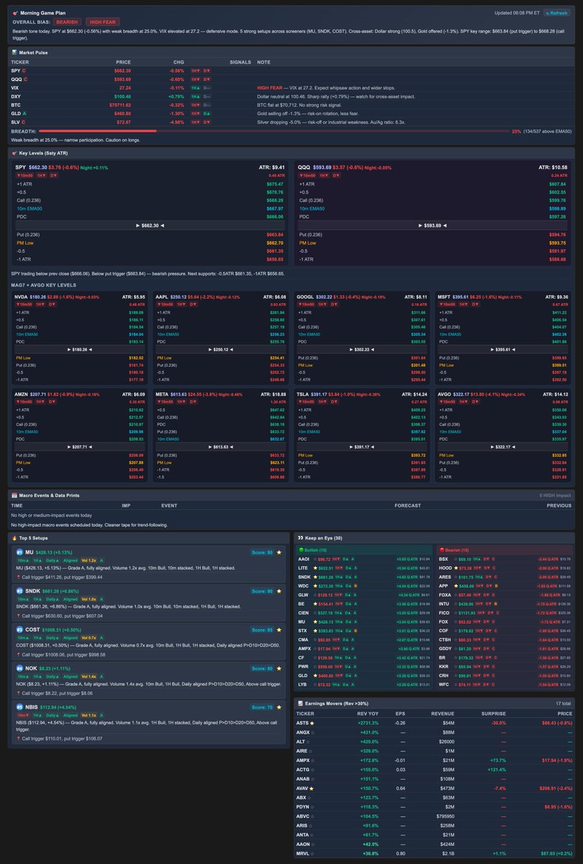
Task: Click the star next to AIRE in Earnings Movers
Action: 311,751
